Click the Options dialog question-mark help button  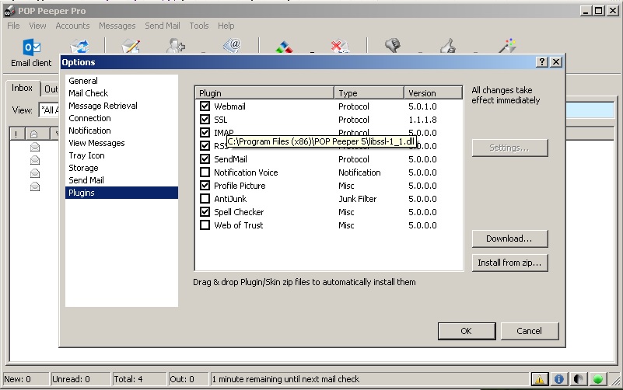point(541,62)
